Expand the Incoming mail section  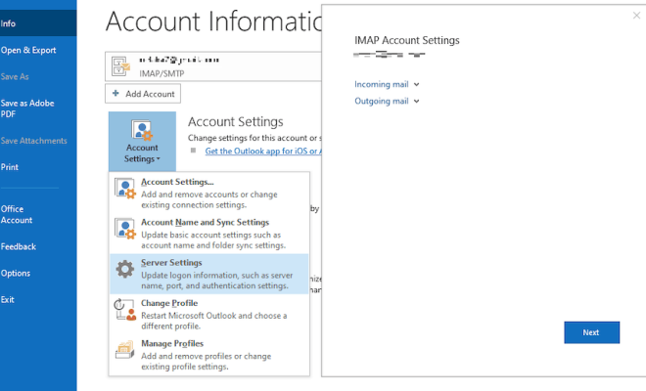[x=387, y=84]
